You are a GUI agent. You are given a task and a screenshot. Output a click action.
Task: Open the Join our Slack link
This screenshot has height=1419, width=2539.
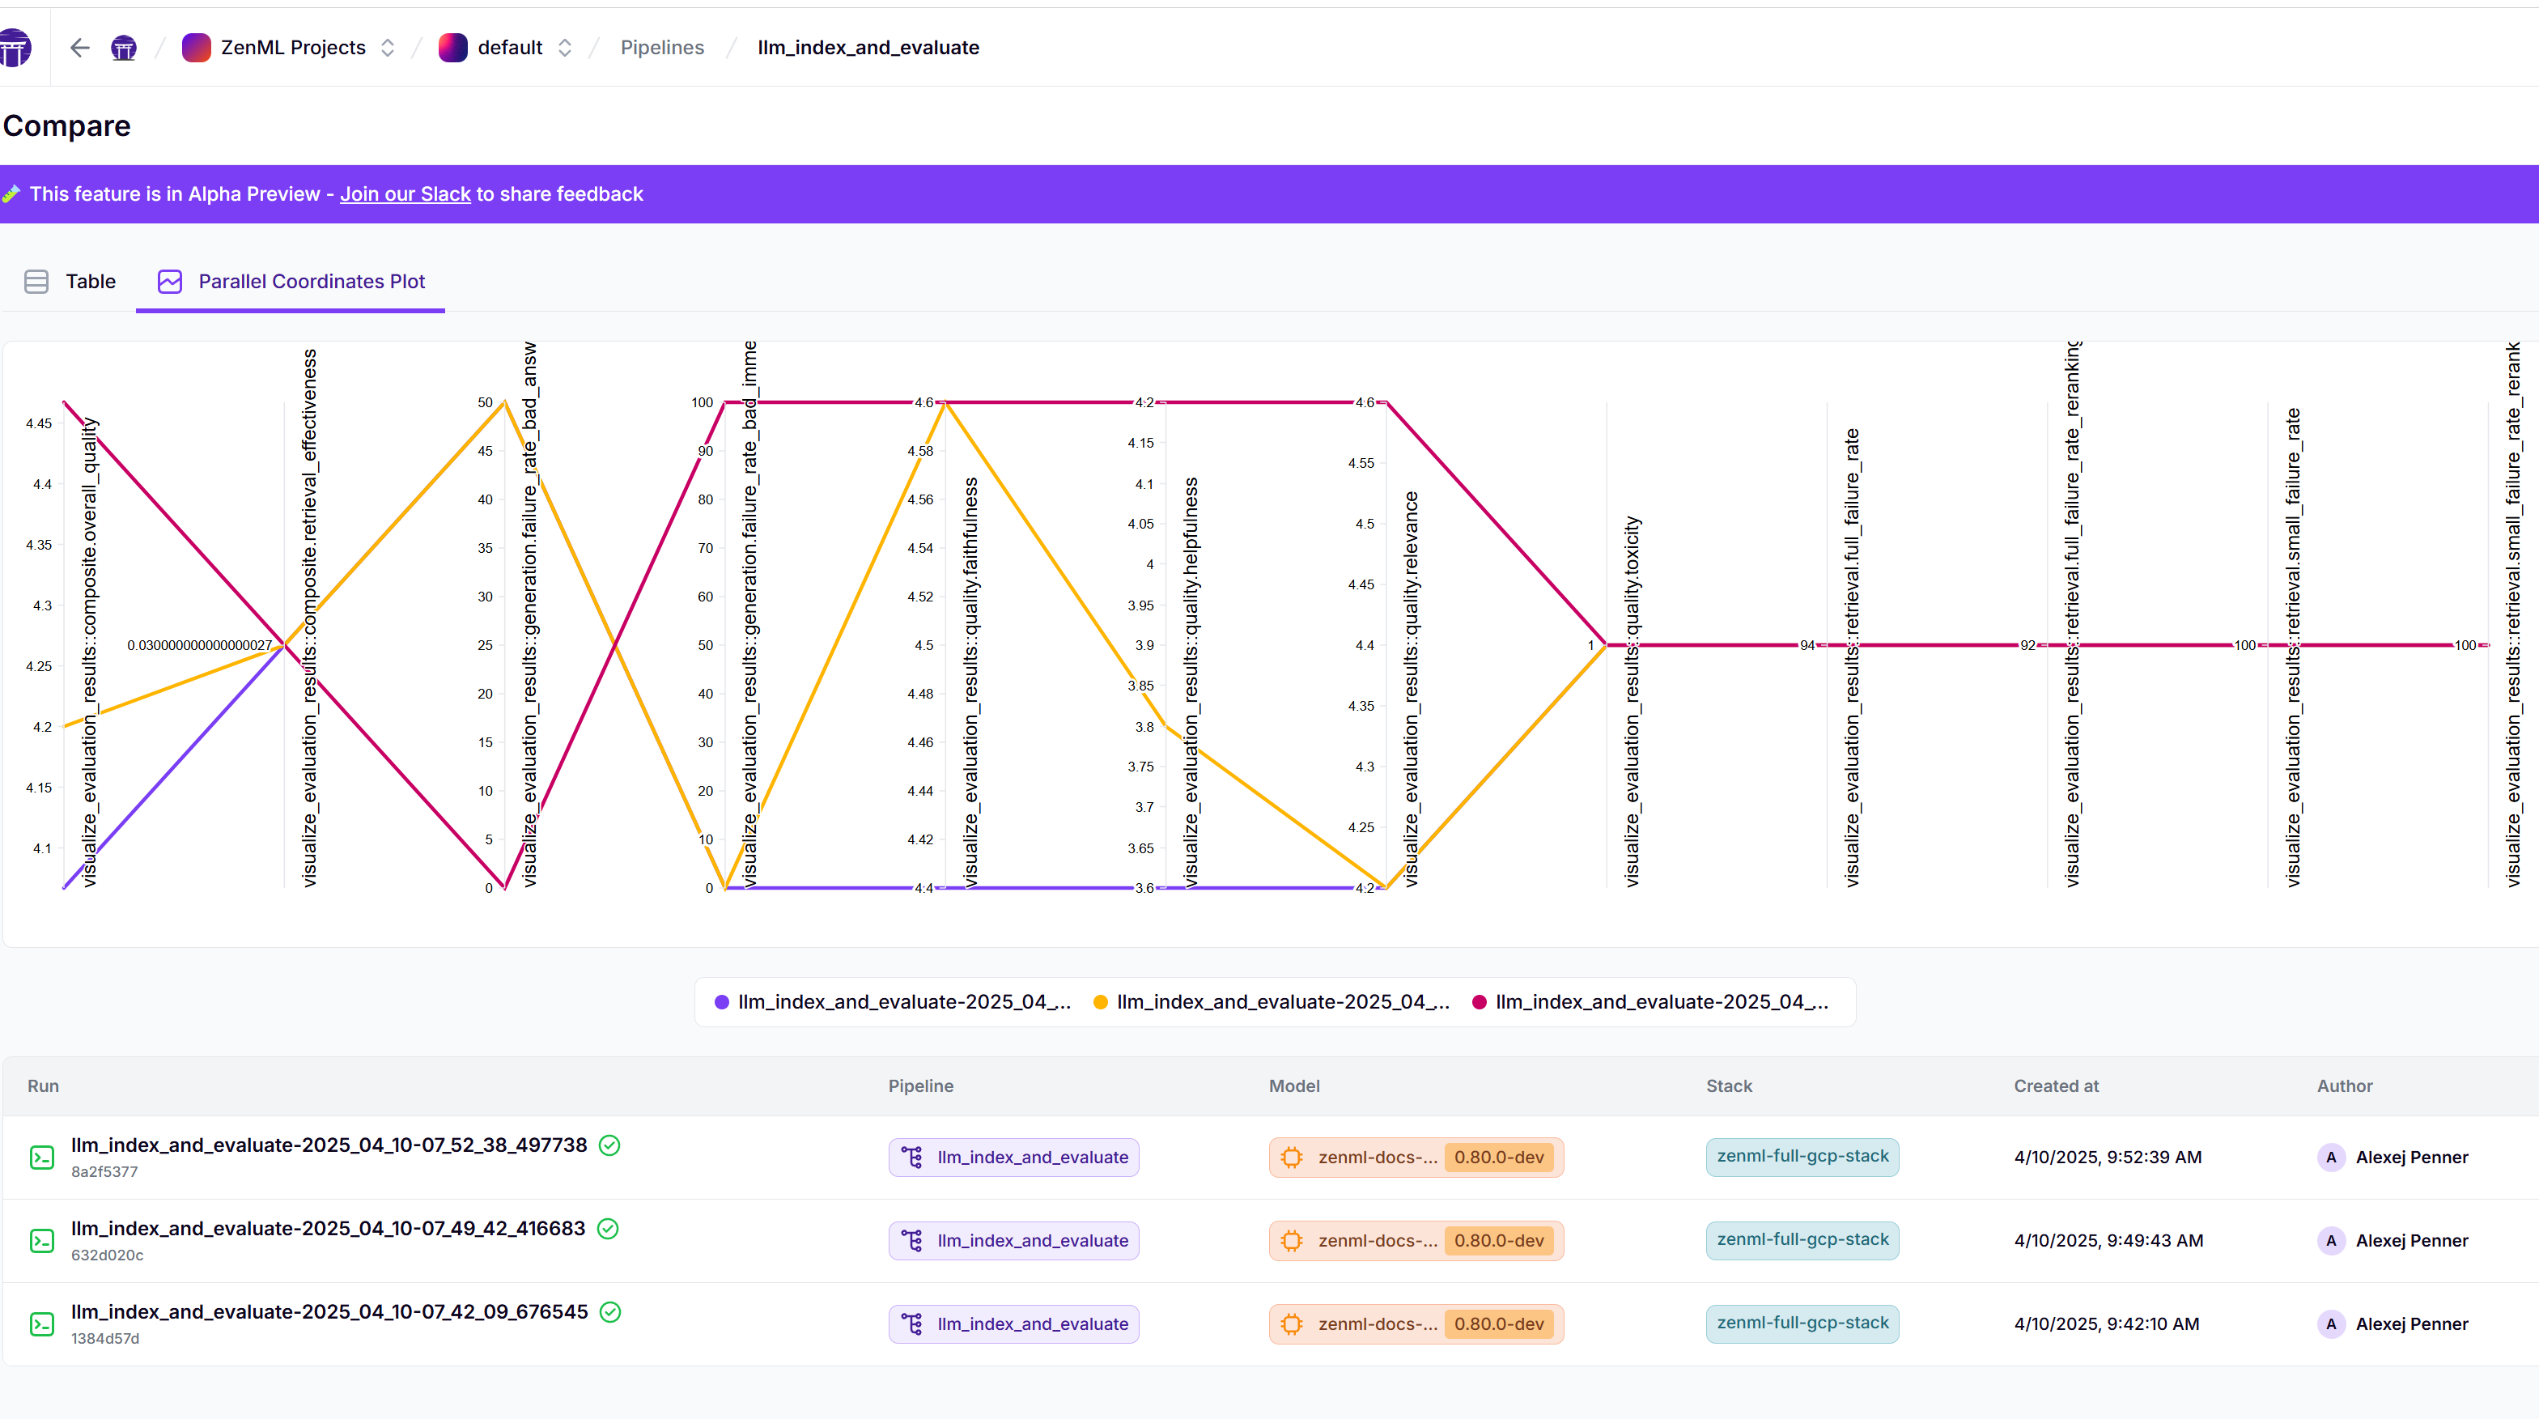[405, 194]
